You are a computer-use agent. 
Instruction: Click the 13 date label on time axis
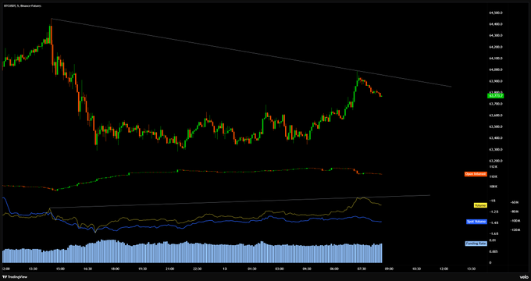click(x=225, y=269)
